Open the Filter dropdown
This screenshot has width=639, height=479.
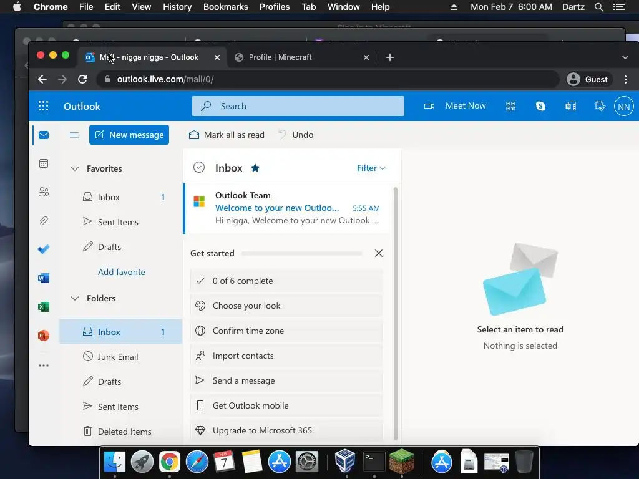tap(371, 168)
